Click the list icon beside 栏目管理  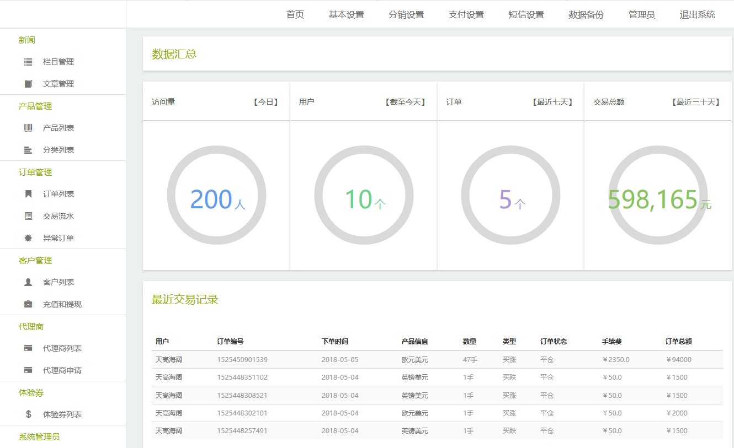point(28,62)
